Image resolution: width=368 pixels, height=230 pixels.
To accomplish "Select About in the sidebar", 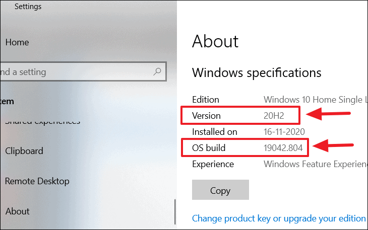I will click(17, 211).
